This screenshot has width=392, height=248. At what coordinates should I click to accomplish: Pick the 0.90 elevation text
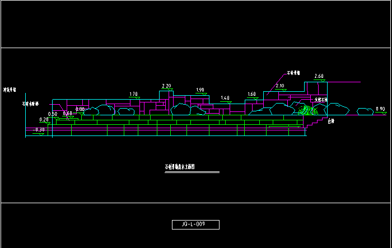[x=380, y=109]
